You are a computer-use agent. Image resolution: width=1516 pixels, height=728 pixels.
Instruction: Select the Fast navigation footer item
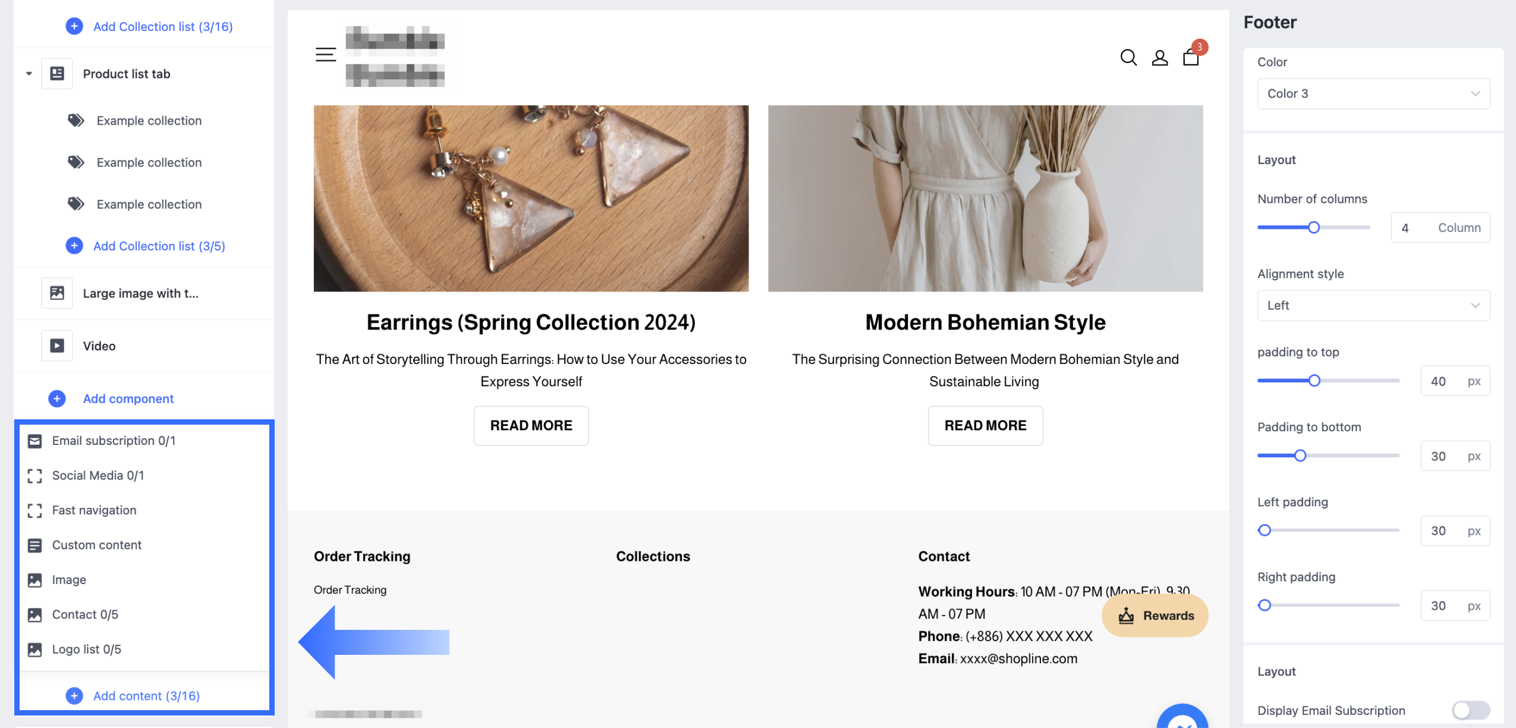pyautogui.click(x=94, y=510)
